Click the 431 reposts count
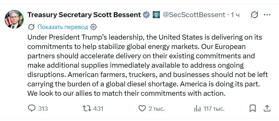Image resolution: width=279 pixels, height=121 pixels. point(98,109)
